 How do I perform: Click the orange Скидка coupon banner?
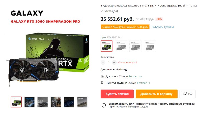coord(125,27)
